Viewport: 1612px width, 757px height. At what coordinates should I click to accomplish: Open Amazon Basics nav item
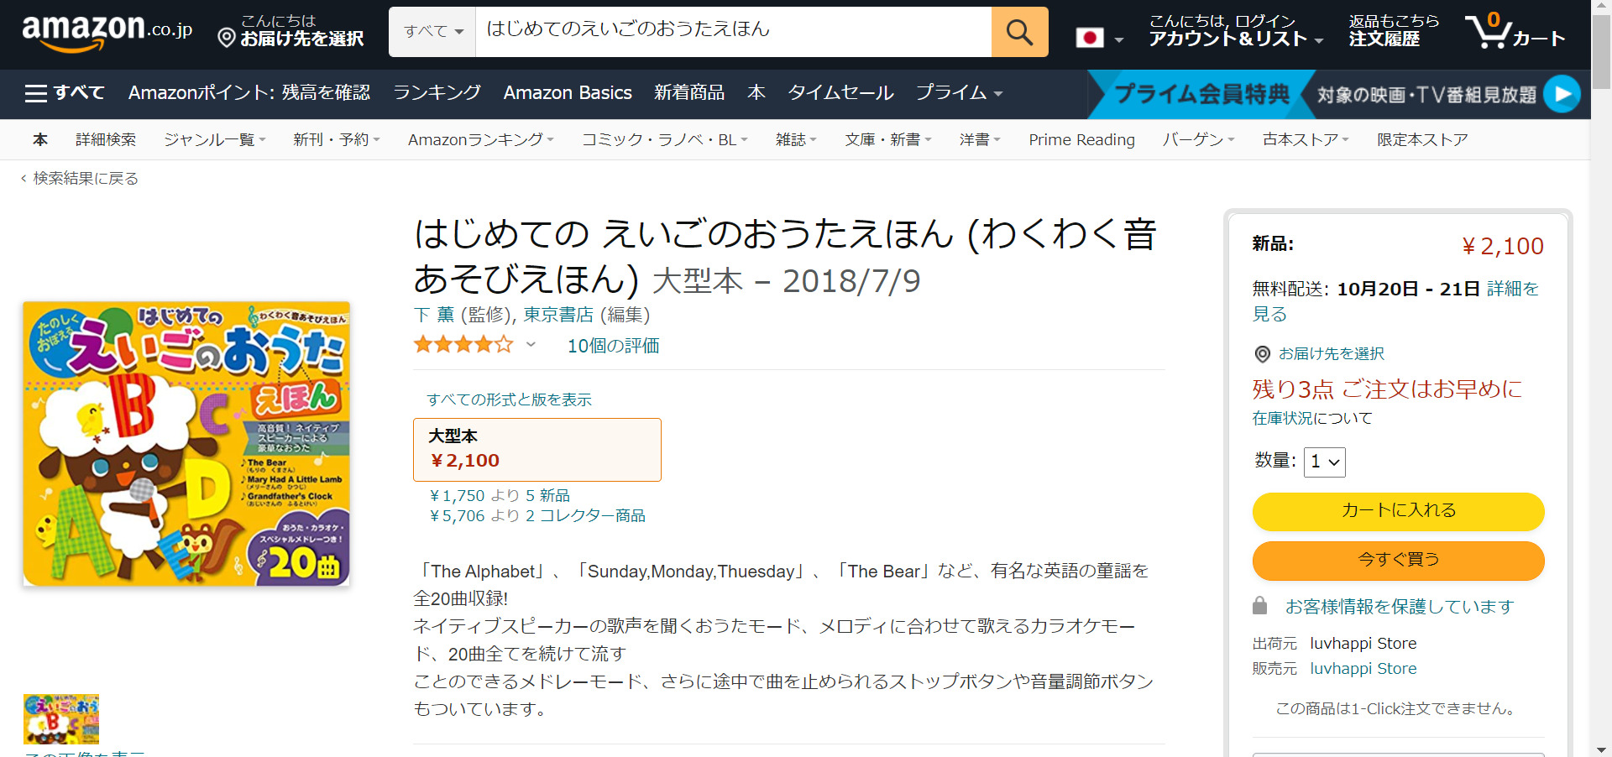(568, 93)
